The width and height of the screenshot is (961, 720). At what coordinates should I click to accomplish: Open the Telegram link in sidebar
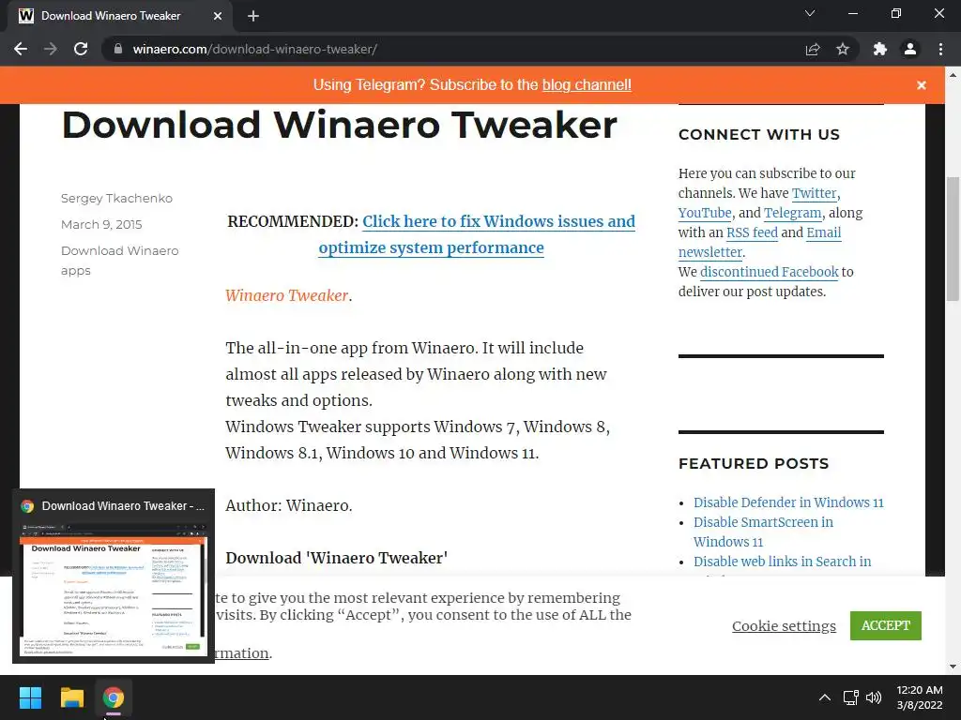point(792,213)
